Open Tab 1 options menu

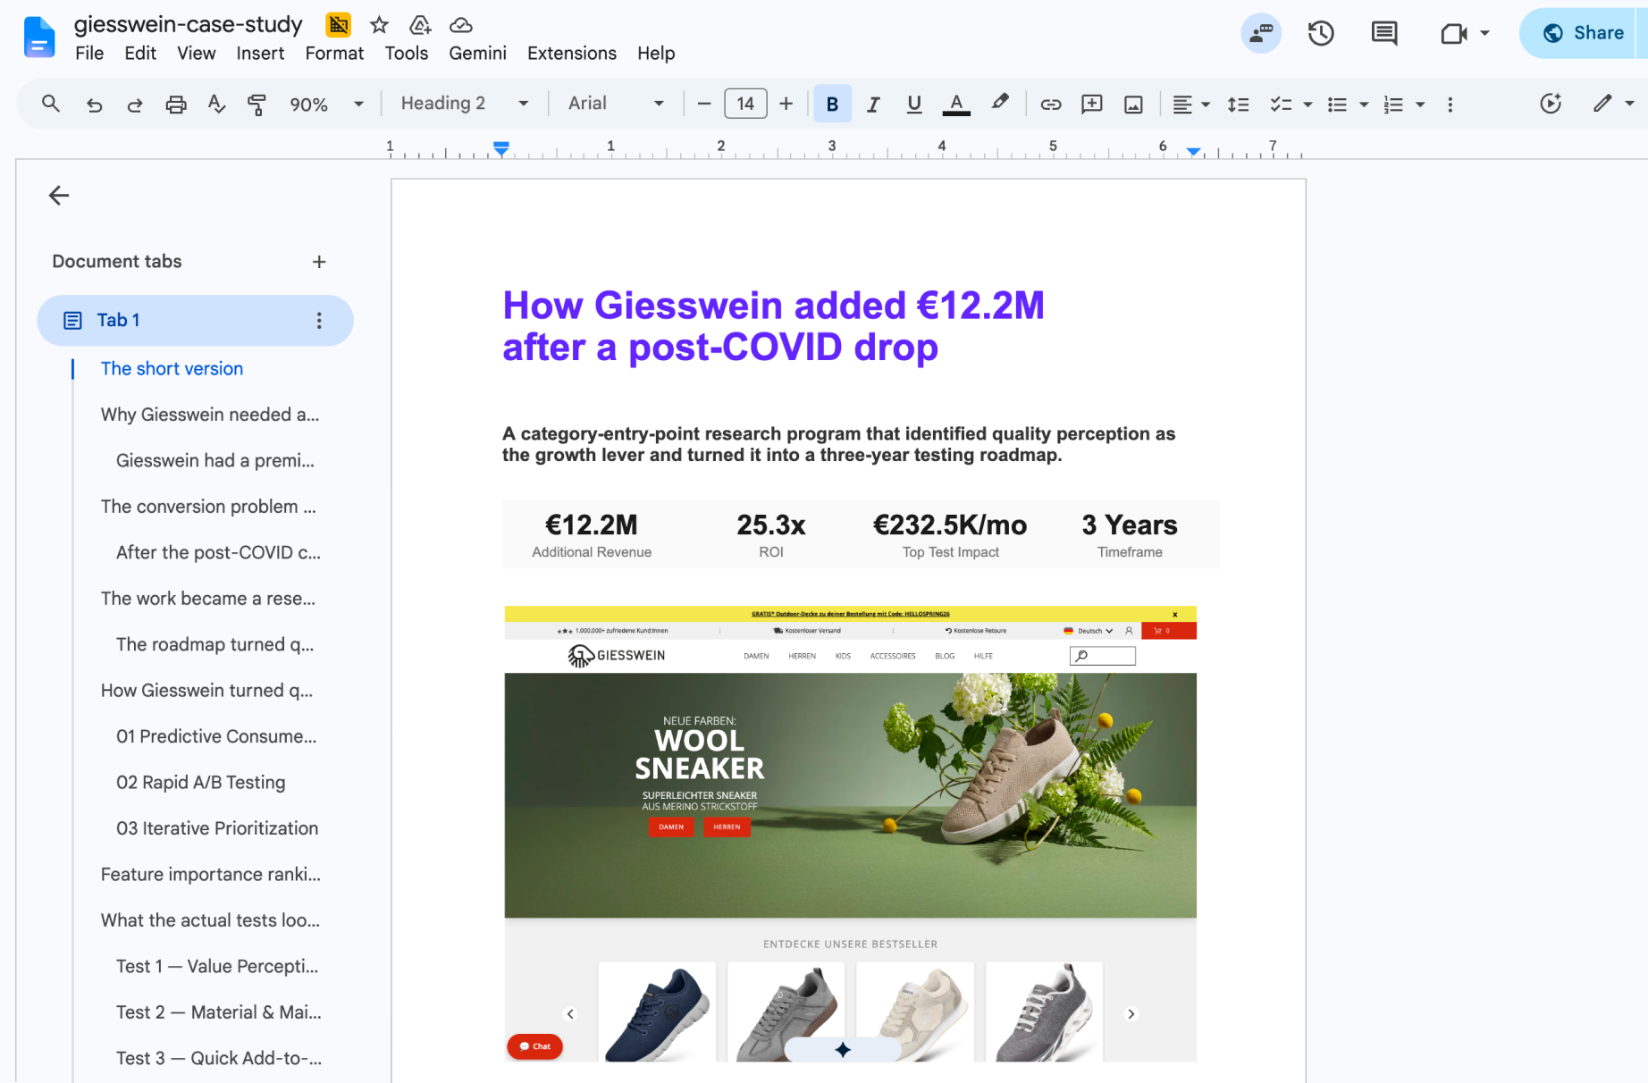tap(319, 321)
